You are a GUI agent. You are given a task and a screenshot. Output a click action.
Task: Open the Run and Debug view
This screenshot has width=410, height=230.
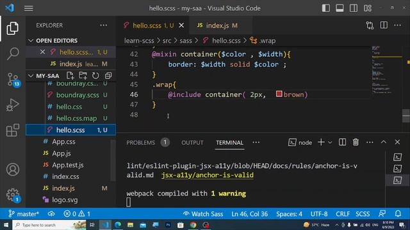pos(13,105)
